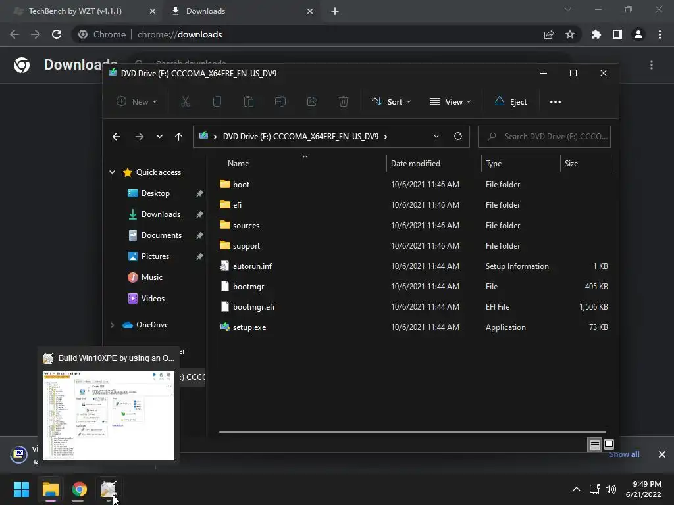The height and width of the screenshot is (505, 674).
Task: Open the See more ellipsis menu in Explorer
Action: pyautogui.click(x=556, y=102)
